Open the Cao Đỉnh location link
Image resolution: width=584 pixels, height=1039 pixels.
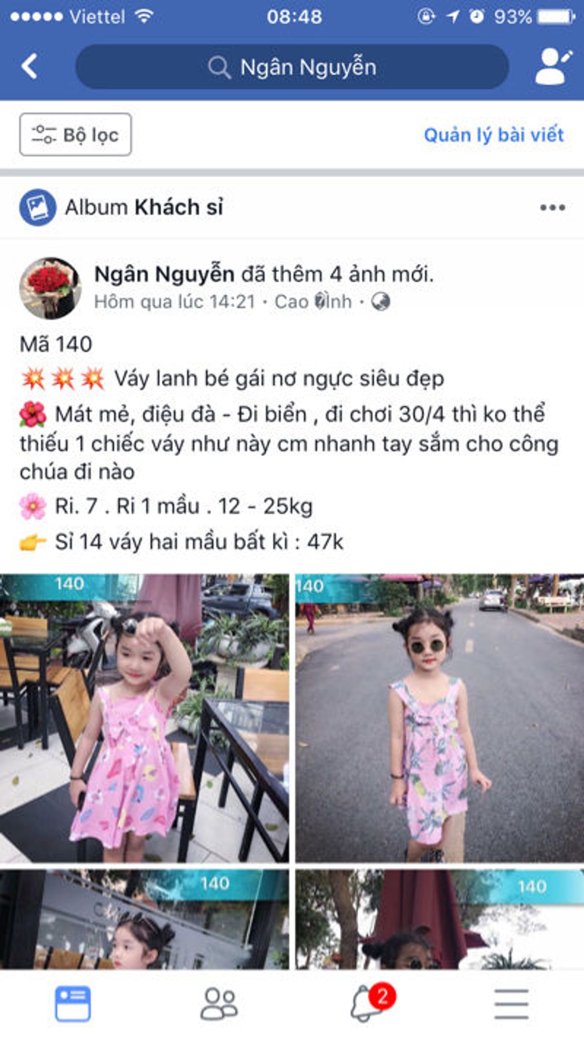click(x=313, y=302)
